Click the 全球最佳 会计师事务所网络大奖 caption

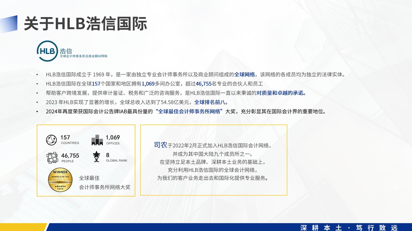coord(105,183)
